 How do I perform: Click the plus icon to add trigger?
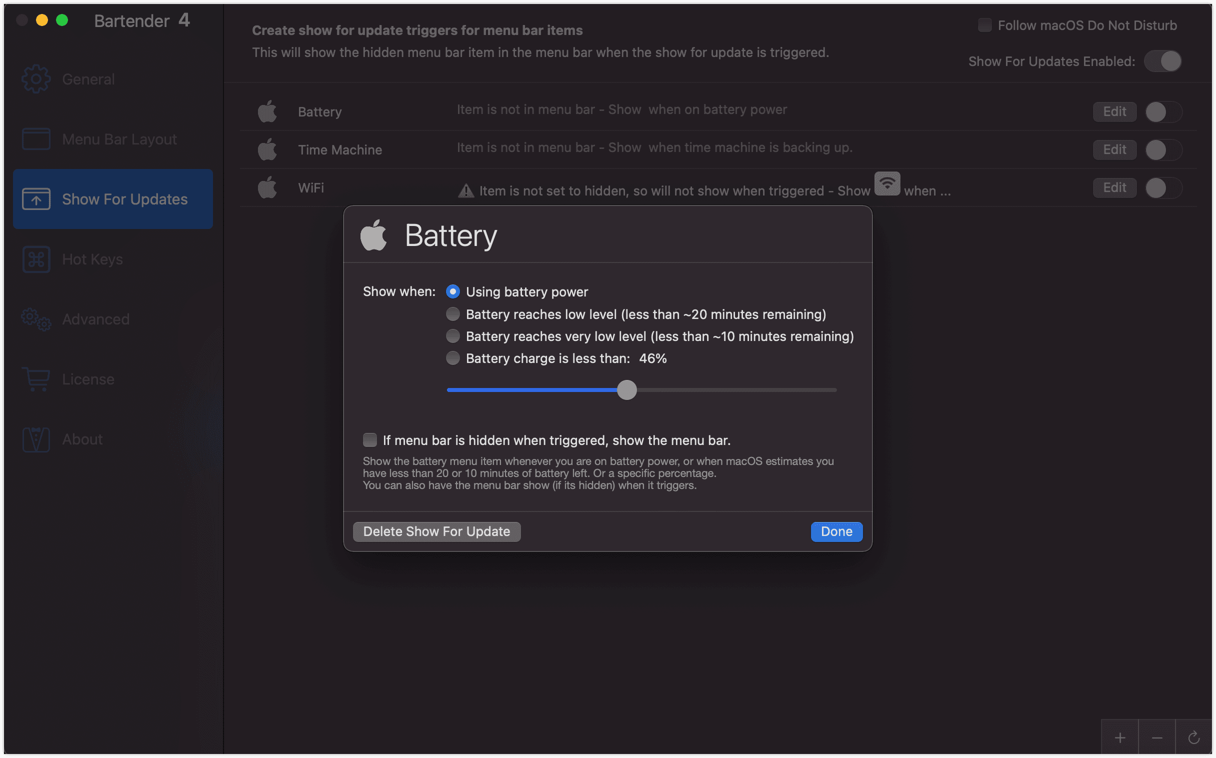(1120, 737)
